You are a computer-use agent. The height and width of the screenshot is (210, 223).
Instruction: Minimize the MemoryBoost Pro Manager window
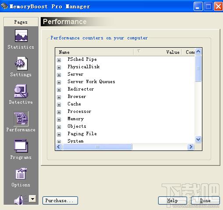point(198,7)
